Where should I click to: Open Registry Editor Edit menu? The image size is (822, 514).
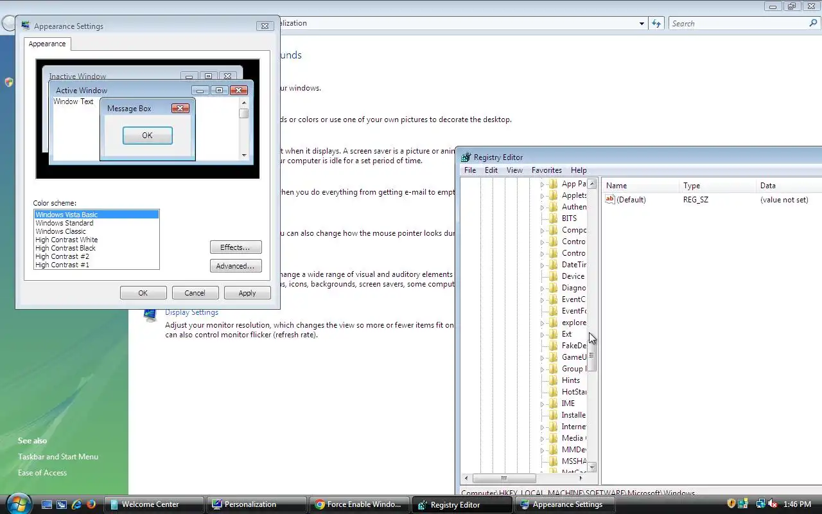(x=491, y=170)
